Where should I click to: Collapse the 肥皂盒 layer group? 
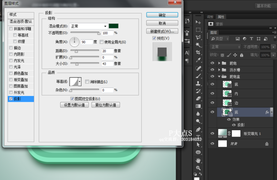(219, 76)
